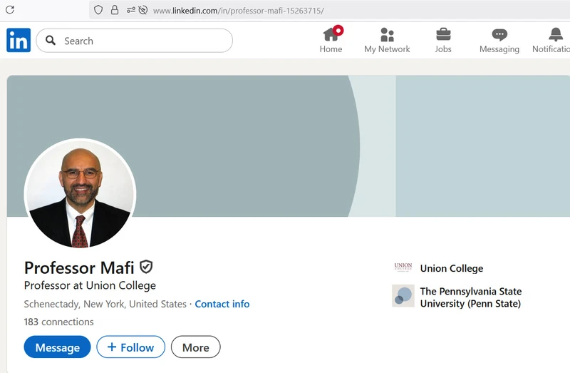
Task: Go to My Network icon
Action: pyautogui.click(x=387, y=34)
